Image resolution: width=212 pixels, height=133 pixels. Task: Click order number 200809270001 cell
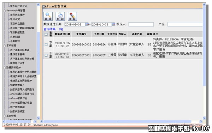[x=81, y=55]
